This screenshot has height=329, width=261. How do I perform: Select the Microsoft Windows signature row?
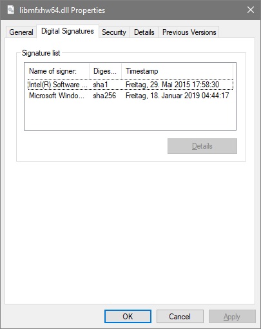(130, 96)
